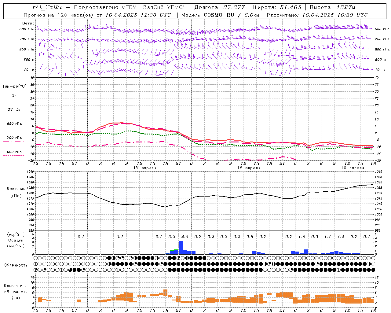Select the 19 апреля date label

tap(353, 168)
